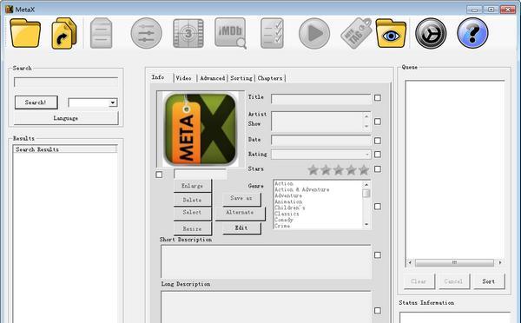Click the film countdown leader icon
This screenshot has height=323, width=521.
click(188, 33)
